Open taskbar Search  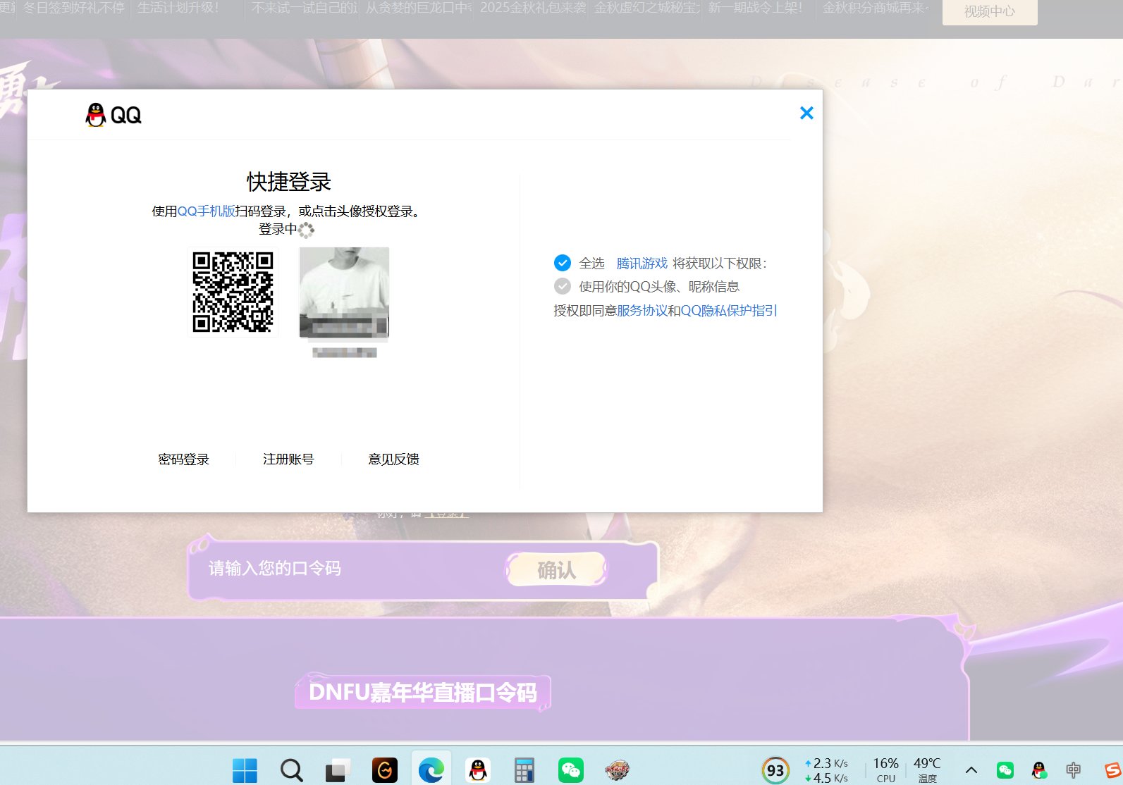[x=291, y=770]
